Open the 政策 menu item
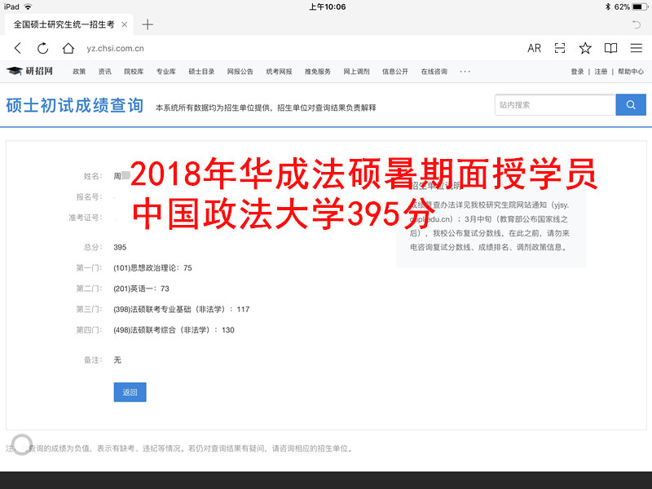 (x=79, y=72)
